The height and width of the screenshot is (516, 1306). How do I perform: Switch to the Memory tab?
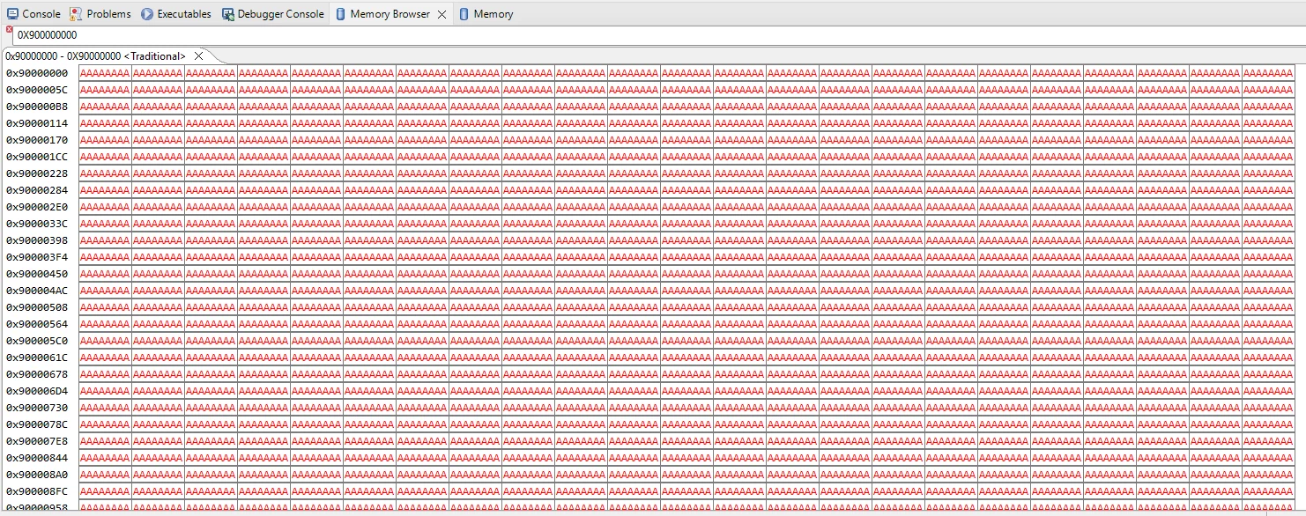(x=486, y=14)
